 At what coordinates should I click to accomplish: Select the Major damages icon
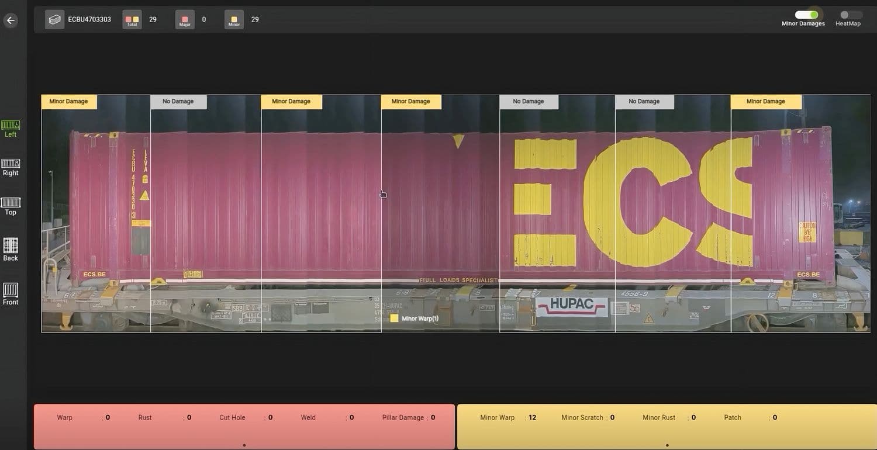coord(185,20)
